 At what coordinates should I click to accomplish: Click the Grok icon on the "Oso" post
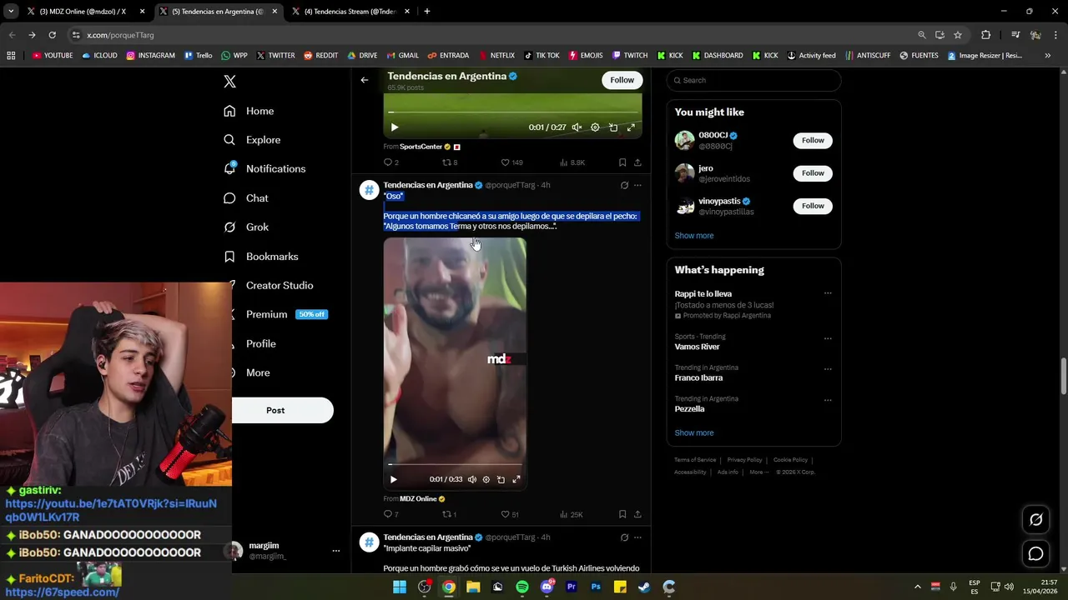(x=624, y=185)
